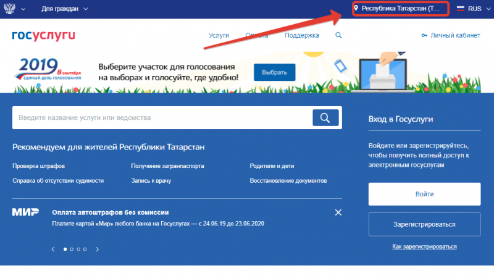Click the 2019 voting day logo

[x=48, y=69]
